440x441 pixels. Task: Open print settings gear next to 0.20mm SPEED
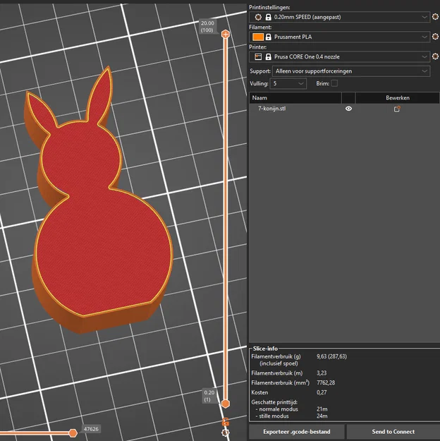435,16
